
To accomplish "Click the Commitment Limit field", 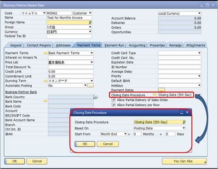I will point(71,76).
